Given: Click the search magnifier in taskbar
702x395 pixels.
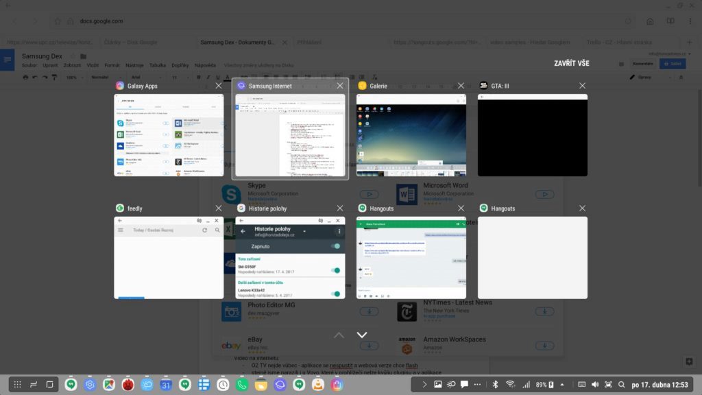Looking at the screenshot, I should 622,384.
